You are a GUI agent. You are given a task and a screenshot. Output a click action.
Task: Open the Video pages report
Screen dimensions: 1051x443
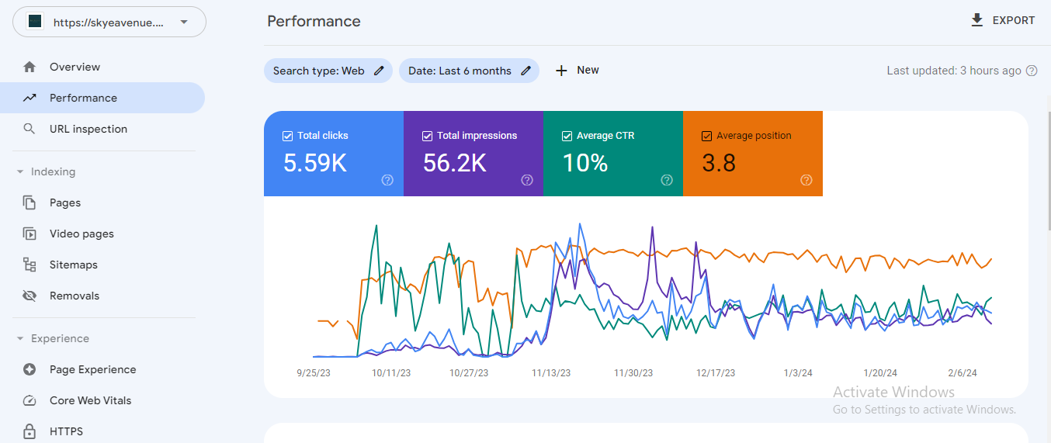[x=102, y=234]
